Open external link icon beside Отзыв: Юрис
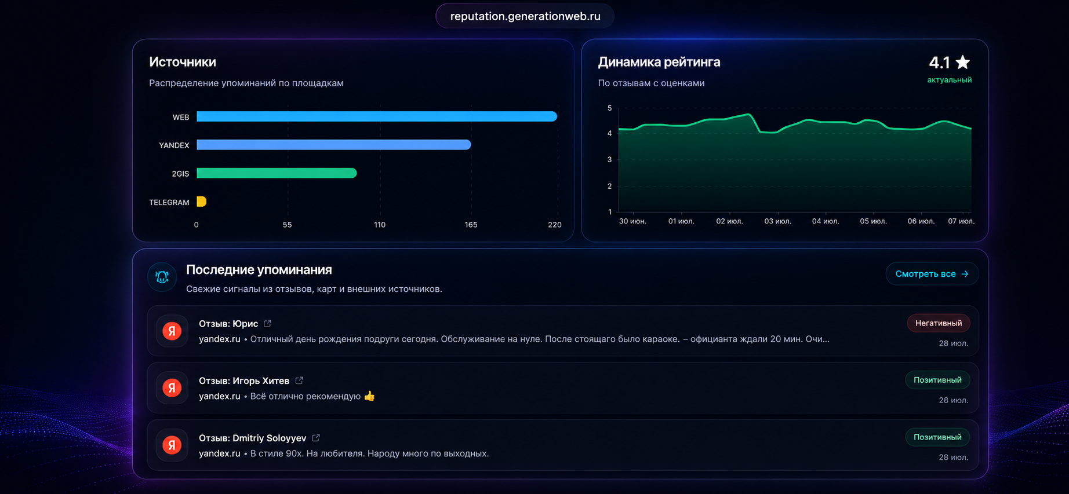Screen dimensions: 1069x494 [x=267, y=323]
